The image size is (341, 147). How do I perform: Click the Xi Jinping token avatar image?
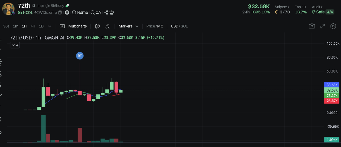9,9
